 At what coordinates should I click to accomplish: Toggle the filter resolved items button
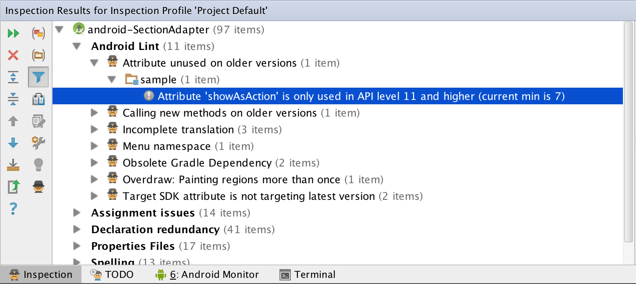pyautogui.click(x=39, y=77)
